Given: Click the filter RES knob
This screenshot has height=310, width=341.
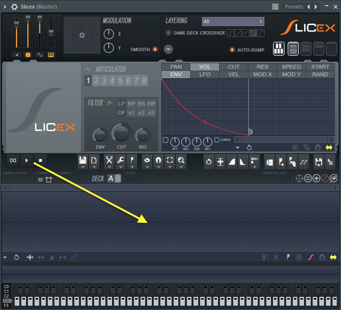Looking at the screenshot, I should pyautogui.click(x=143, y=135).
